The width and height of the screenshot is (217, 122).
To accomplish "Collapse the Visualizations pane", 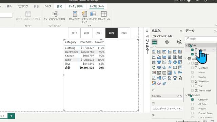I will click(x=181, y=31).
